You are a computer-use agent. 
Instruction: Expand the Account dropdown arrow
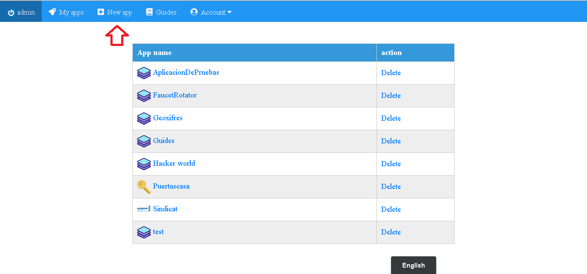click(229, 12)
